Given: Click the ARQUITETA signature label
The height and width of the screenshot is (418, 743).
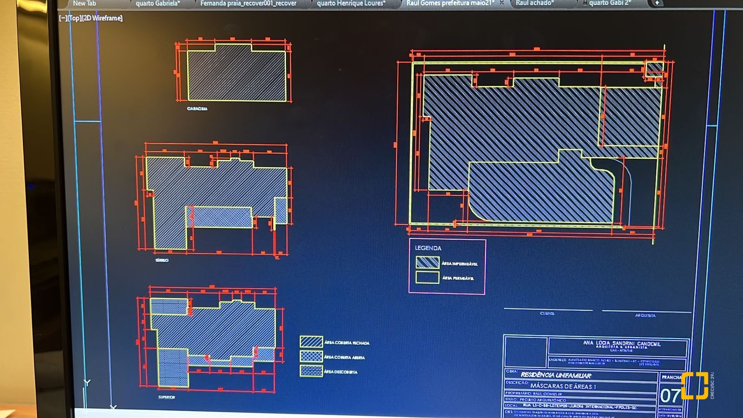Looking at the screenshot, I should [645, 315].
